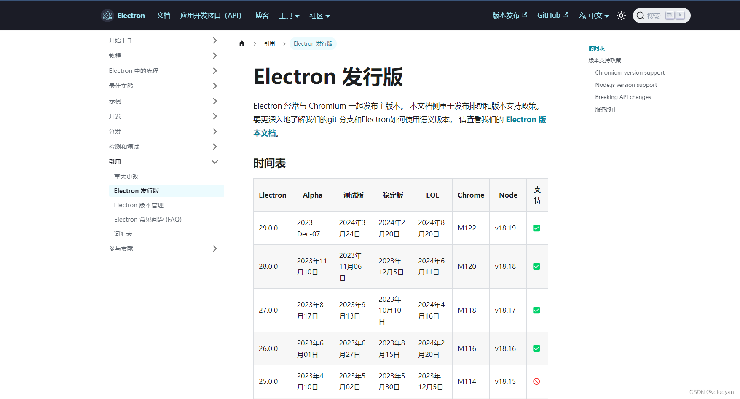Click the 时间表 section heading
This screenshot has width=740, height=399.
pyautogui.click(x=270, y=163)
